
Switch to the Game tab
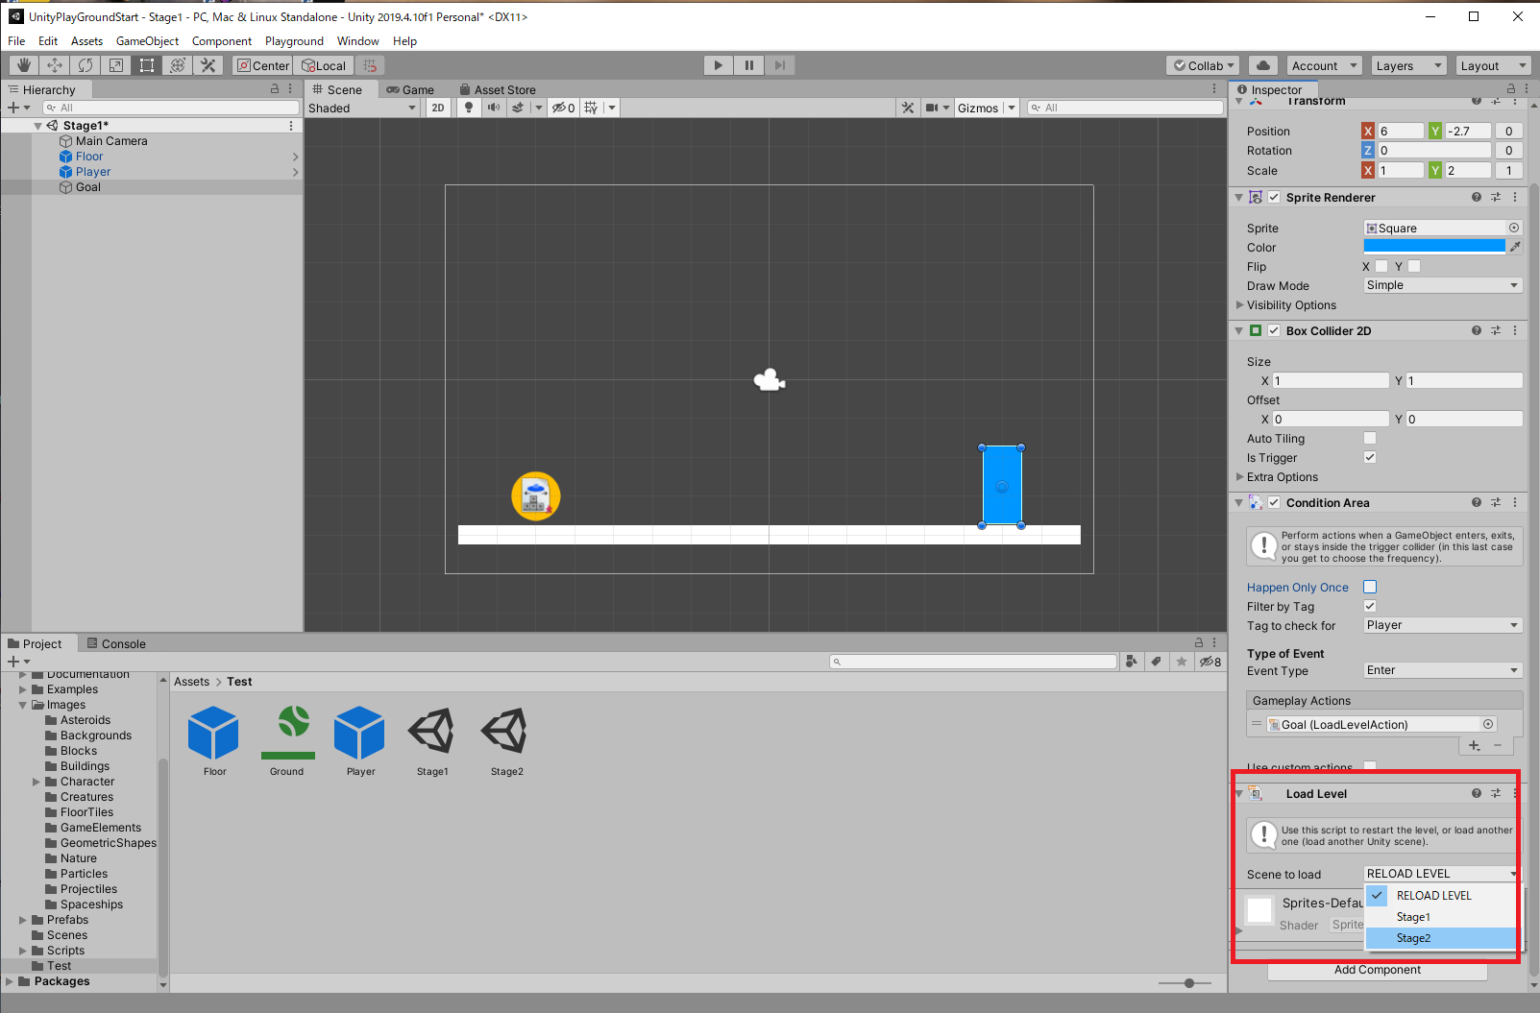410,89
